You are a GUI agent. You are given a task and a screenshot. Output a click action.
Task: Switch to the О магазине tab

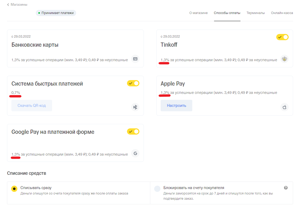click(x=198, y=13)
